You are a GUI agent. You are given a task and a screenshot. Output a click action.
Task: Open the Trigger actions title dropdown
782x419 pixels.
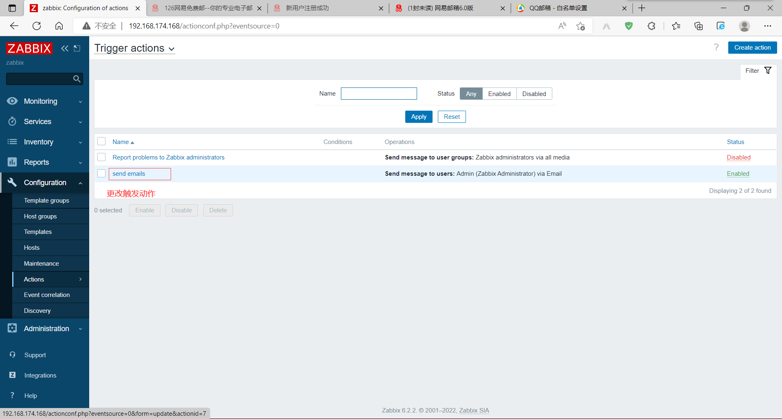[135, 48]
